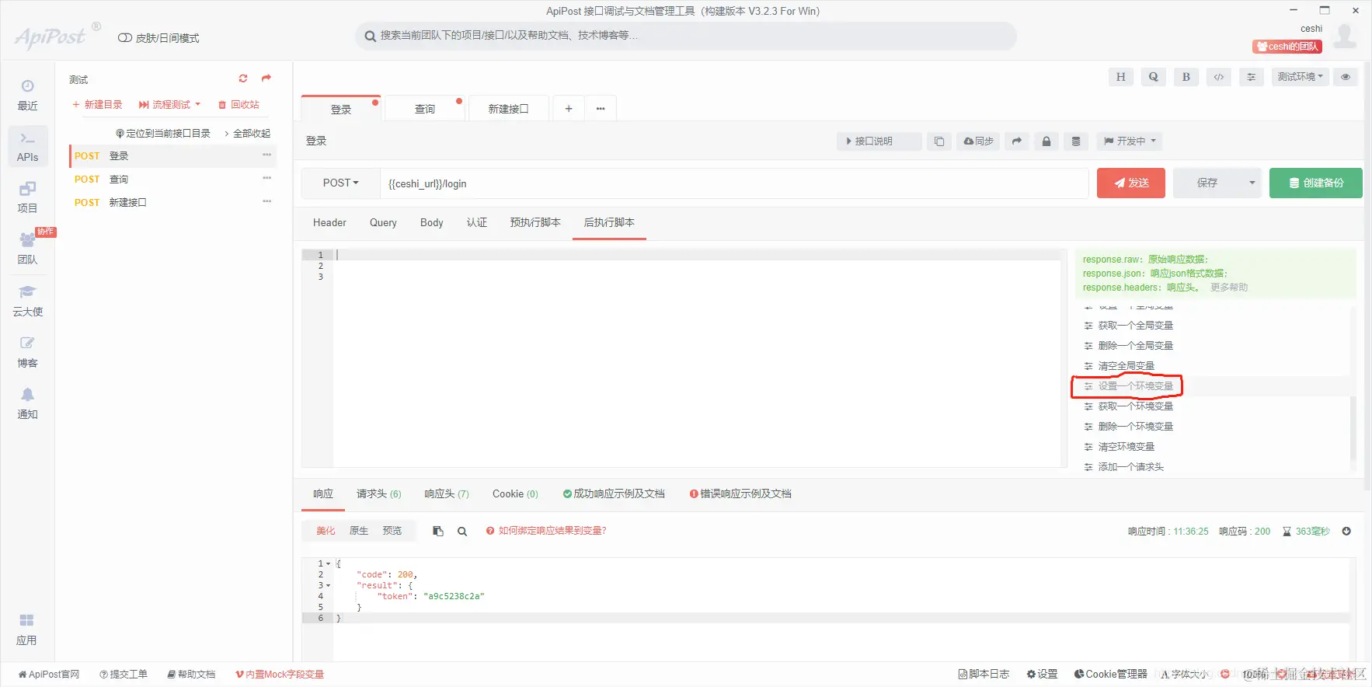The width and height of the screenshot is (1372, 687).
Task: Open more options for 查询 tree row
Action: click(266, 179)
